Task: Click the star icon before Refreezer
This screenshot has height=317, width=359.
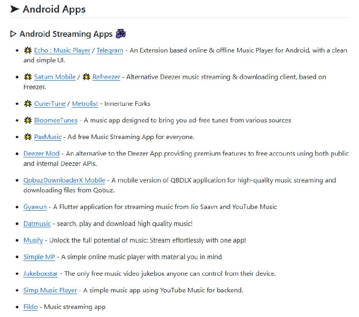Action: coord(86,77)
